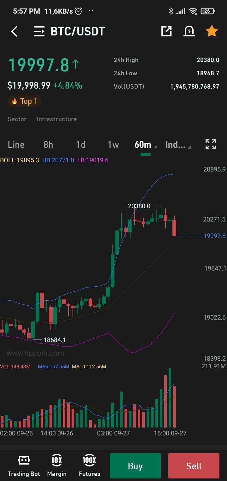Select the 1w timeframe tab

pos(113,145)
